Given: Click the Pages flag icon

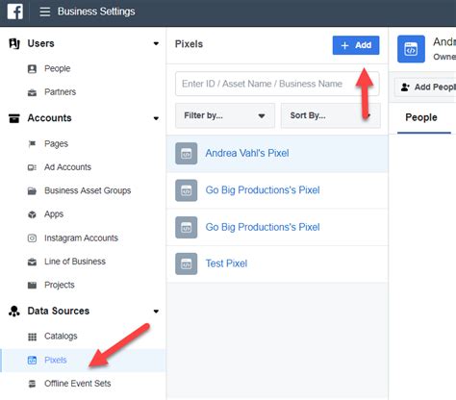Looking at the screenshot, I should 32,144.
